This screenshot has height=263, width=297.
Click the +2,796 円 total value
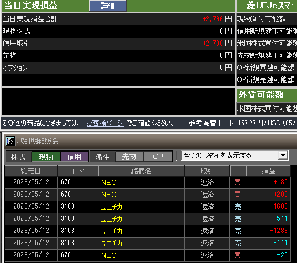217,19
